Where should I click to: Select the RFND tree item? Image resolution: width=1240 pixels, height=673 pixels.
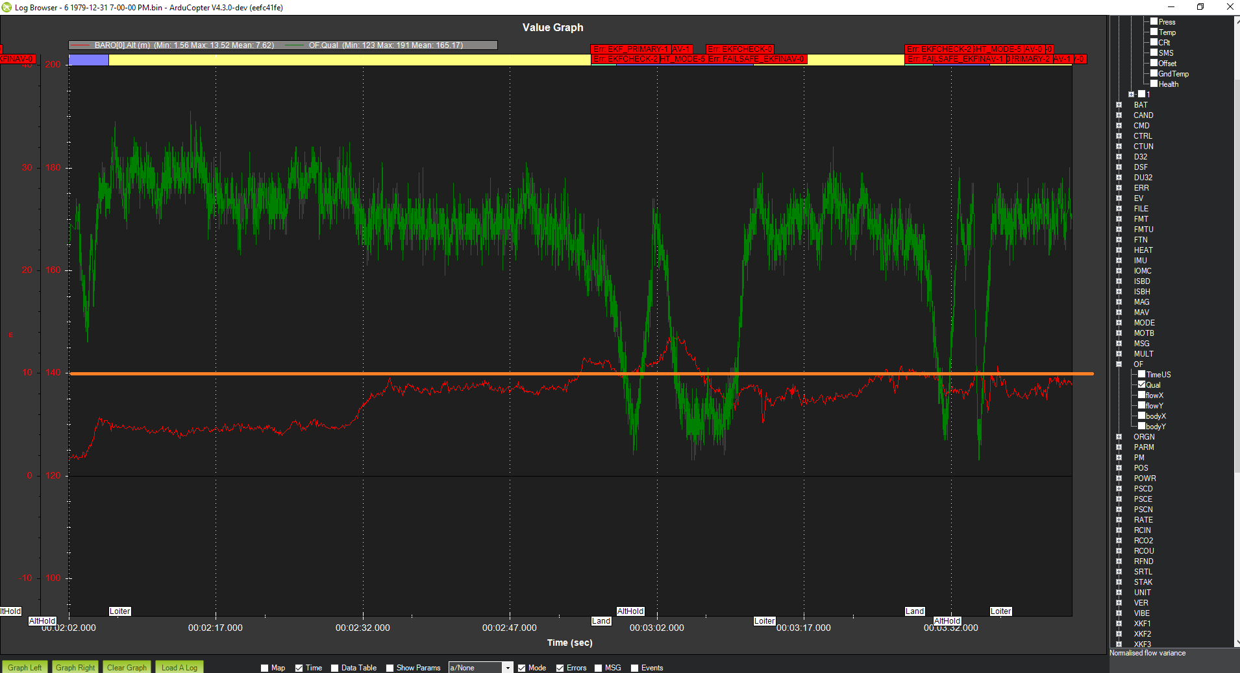pyautogui.click(x=1143, y=561)
